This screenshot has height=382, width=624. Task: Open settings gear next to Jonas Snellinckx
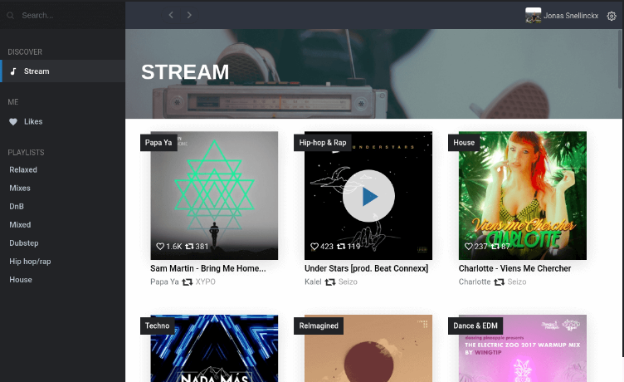(x=612, y=16)
